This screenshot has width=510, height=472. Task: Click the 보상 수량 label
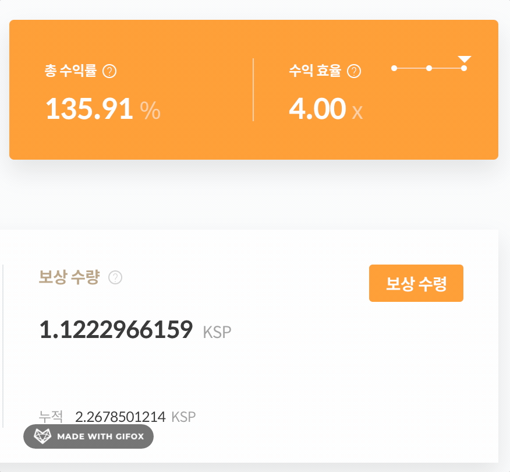(x=70, y=278)
